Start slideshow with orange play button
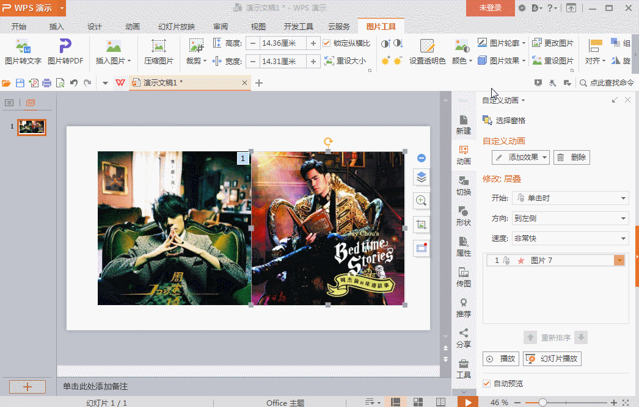 (468, 402)
